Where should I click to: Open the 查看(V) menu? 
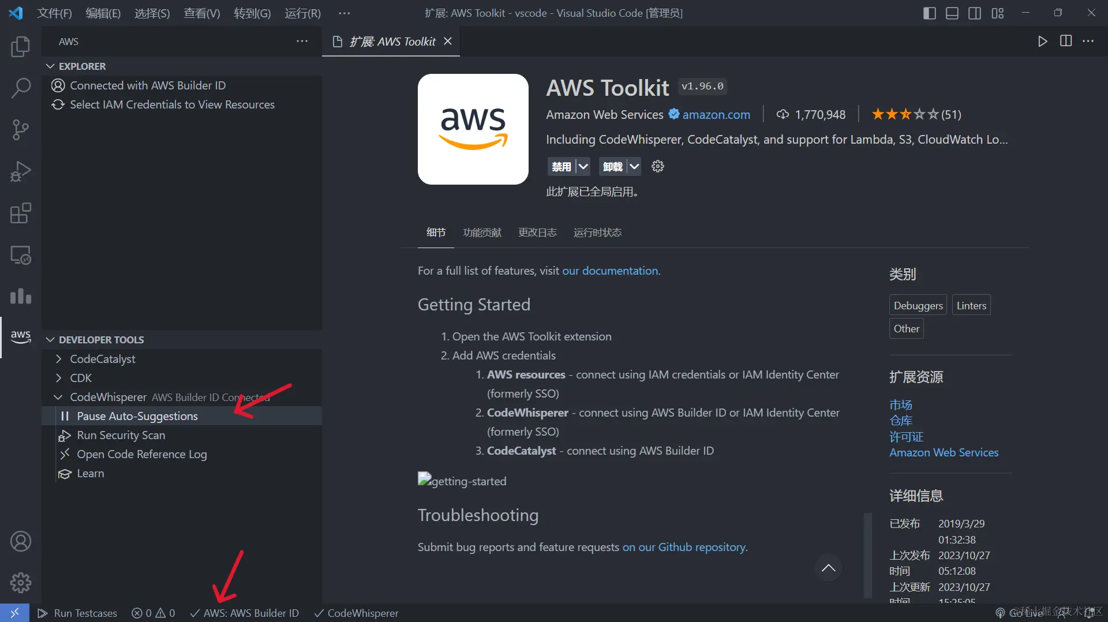tap(202, 13)
